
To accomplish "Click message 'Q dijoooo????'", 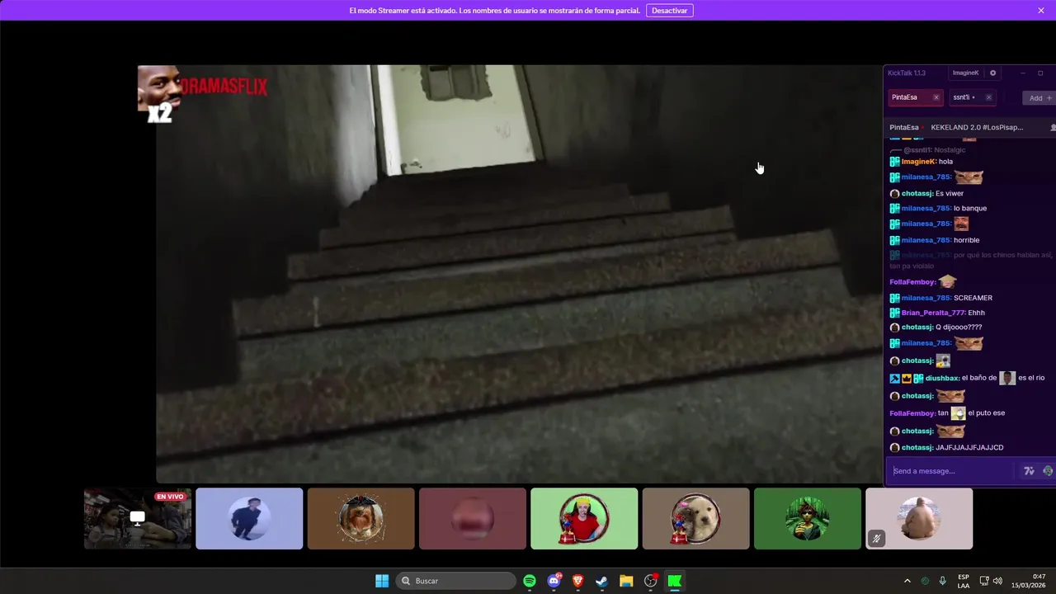I will pyautogui.click(x=959, y=328).
